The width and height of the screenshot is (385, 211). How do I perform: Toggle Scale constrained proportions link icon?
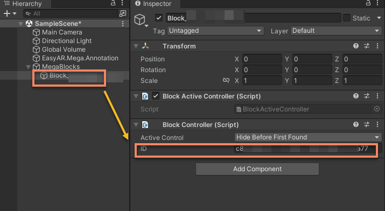pos(226,81)
